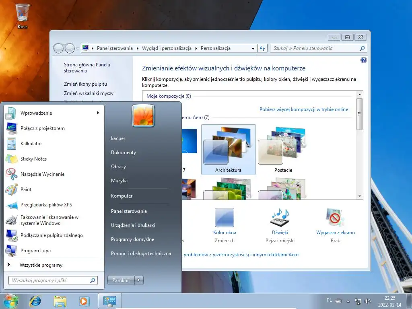The height and width of the screenshot is (309, 412).
Task: Open Panel sterowania from Start menu
Action: pos(129,211)
